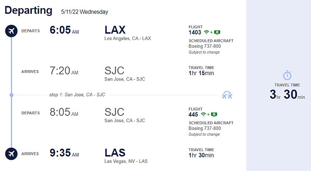
Task: Click the 6:05 AM departure time
Action: (64, 30)
